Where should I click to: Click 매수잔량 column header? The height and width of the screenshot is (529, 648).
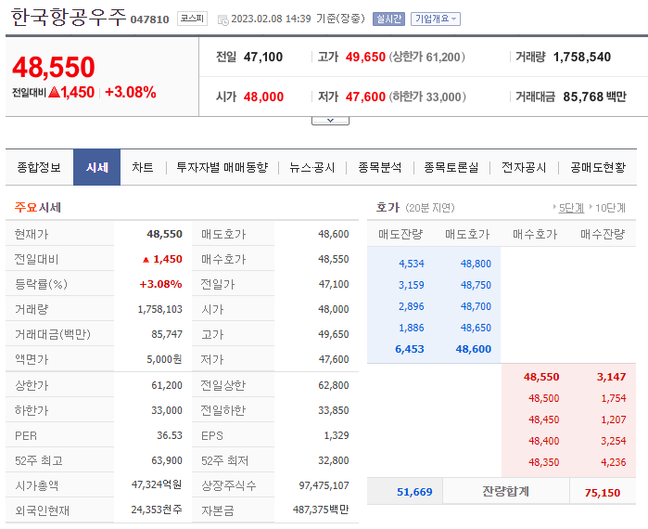click(603, 234)
